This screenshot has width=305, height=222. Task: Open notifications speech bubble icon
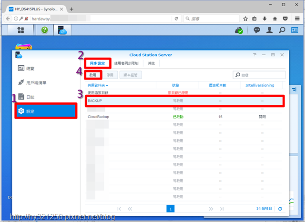[257, 30]
